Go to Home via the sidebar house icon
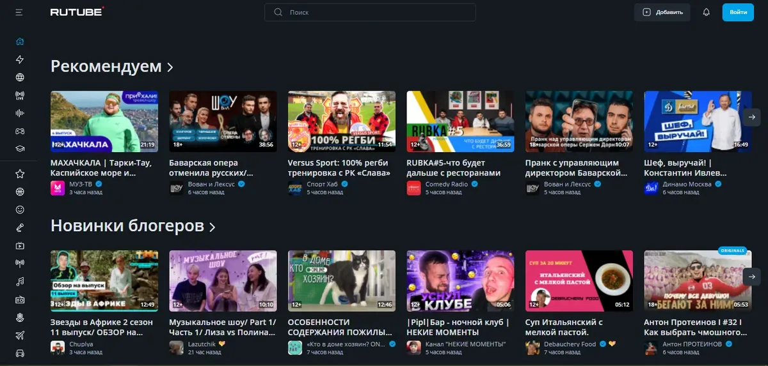Viewport: 768px width, 366px height. click(20, 42)
